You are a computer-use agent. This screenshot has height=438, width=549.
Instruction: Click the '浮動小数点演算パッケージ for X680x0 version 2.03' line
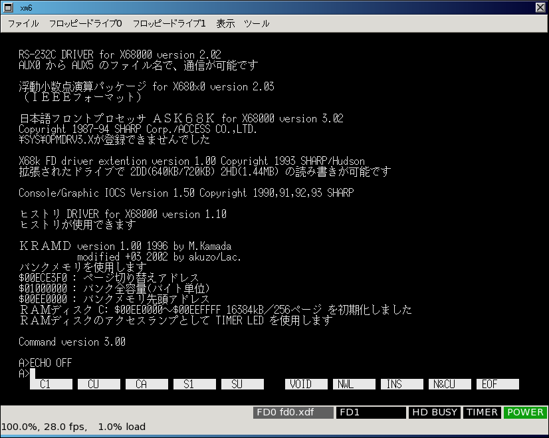pos(146,86)
